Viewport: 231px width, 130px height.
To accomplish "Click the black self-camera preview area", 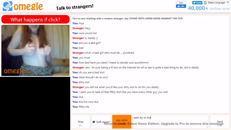I will [x=35, y=103].
